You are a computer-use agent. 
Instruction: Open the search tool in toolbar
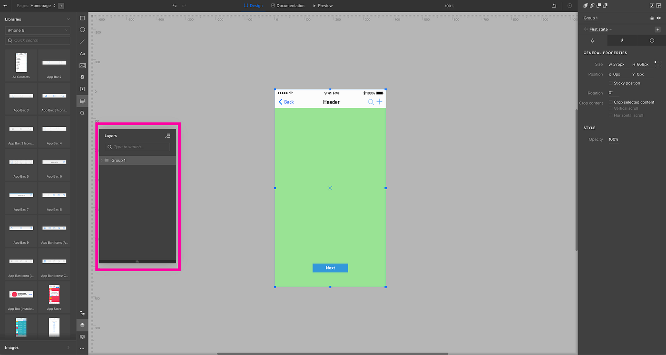(82, 113)
